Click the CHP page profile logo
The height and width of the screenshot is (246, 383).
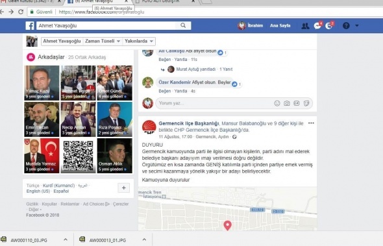(x=149, y=127)
